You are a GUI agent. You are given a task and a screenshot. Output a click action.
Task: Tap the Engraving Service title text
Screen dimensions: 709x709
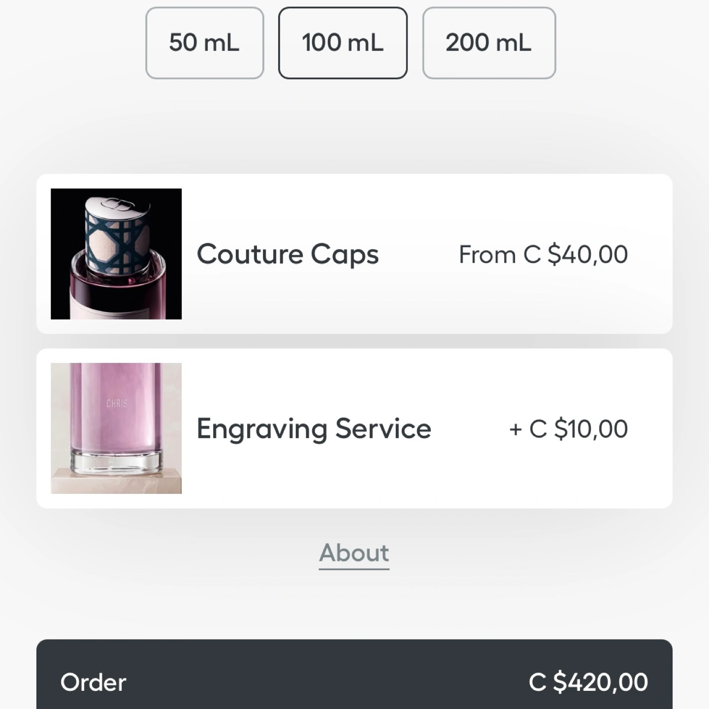coord(314,429)
